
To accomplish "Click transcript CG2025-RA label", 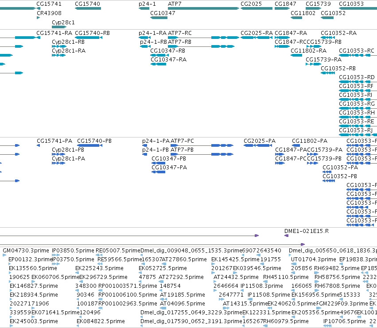I will (x=257, y=33).
